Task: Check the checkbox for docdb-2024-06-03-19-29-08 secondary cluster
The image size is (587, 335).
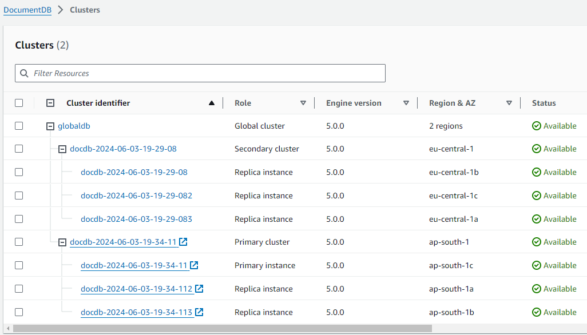Action: pyautogui.click(x=19, y=149)
